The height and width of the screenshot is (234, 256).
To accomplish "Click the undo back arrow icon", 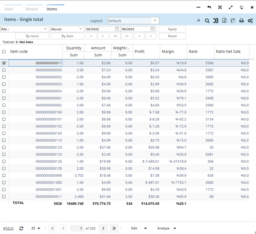I will coord(209,7).
